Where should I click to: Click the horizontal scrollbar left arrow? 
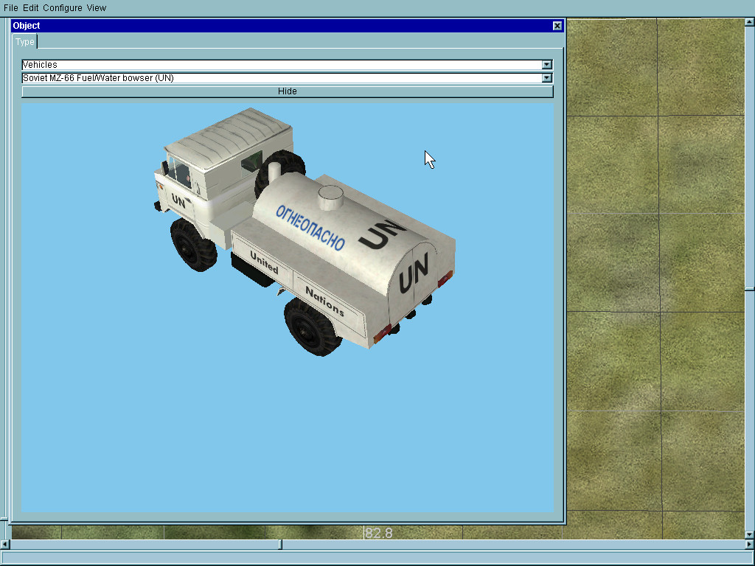coord(4,545)
